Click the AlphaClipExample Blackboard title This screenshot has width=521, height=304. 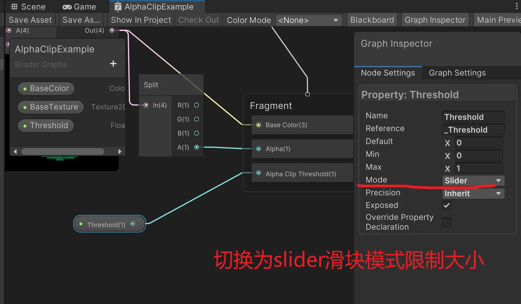55,49
